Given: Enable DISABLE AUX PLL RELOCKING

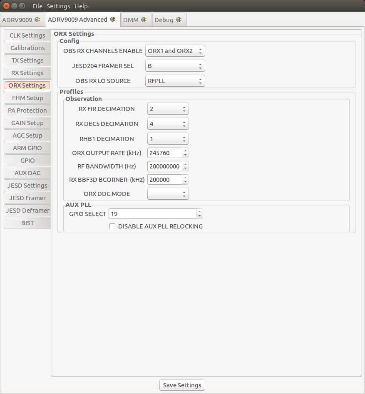Looking at the screenshot, I should pyautogui.click(x=112, y=226).
